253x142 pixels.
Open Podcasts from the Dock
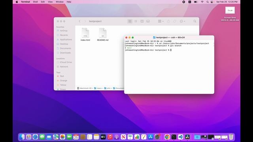117,137
